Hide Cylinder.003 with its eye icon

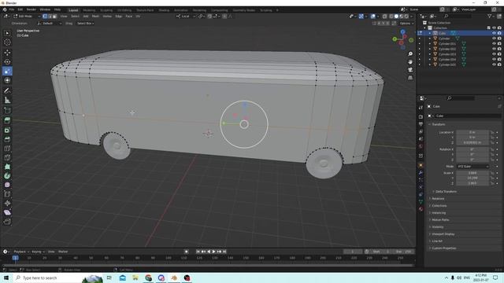tap(494, 54)
